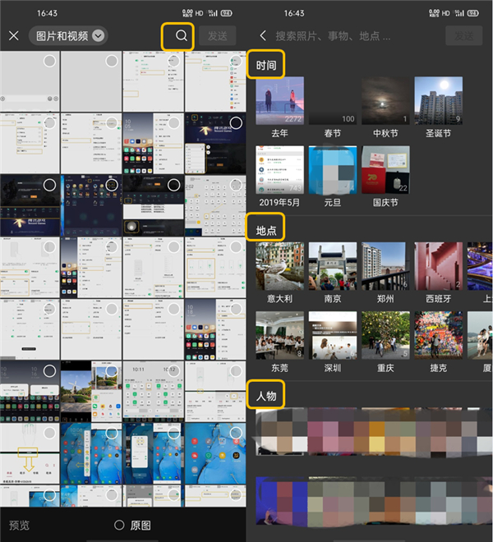
Task: Go back using the arrow beside the search field
Action: (263, 35)
